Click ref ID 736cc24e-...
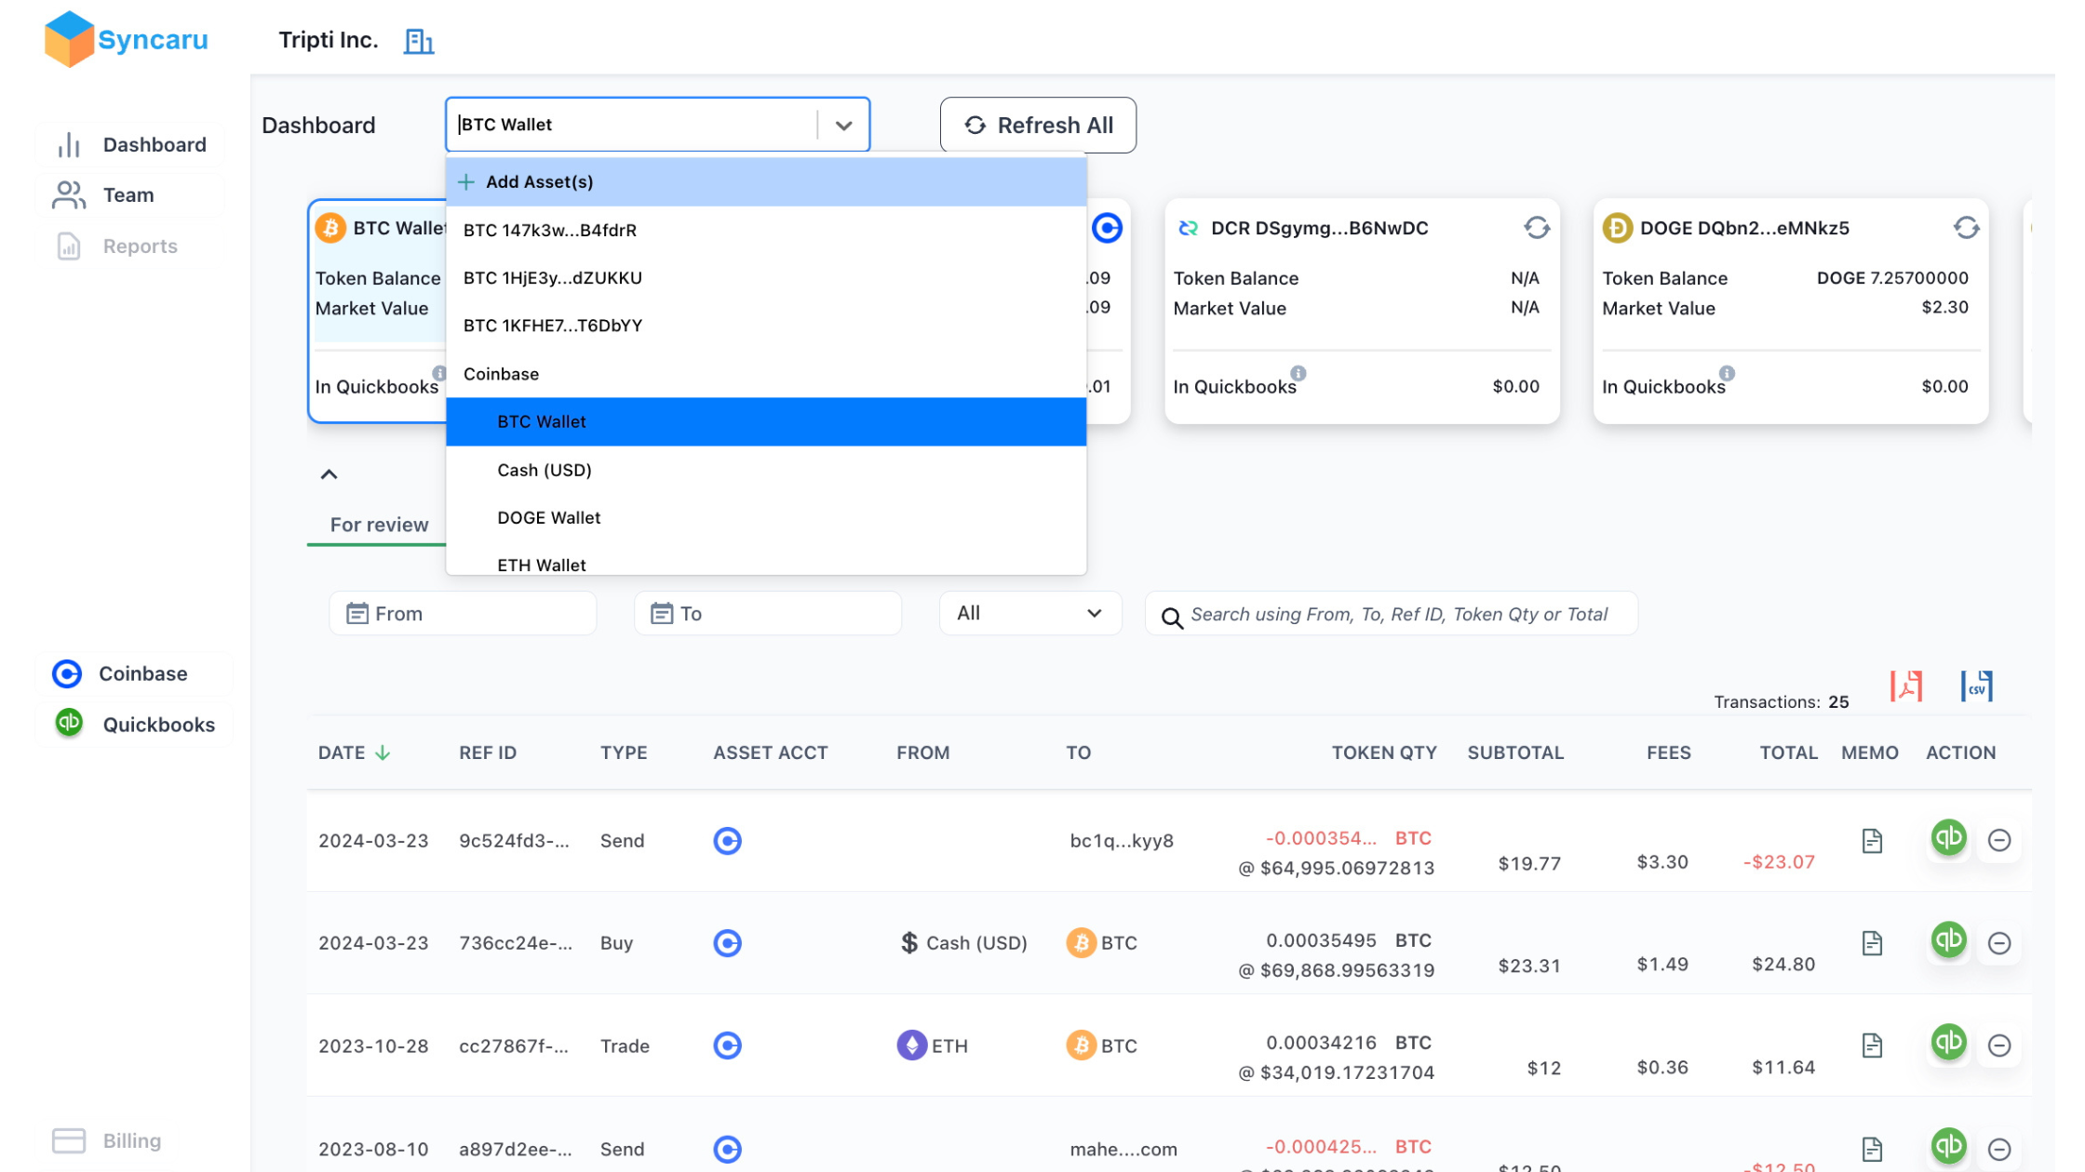2085x1172 pixels. point(516,943)
